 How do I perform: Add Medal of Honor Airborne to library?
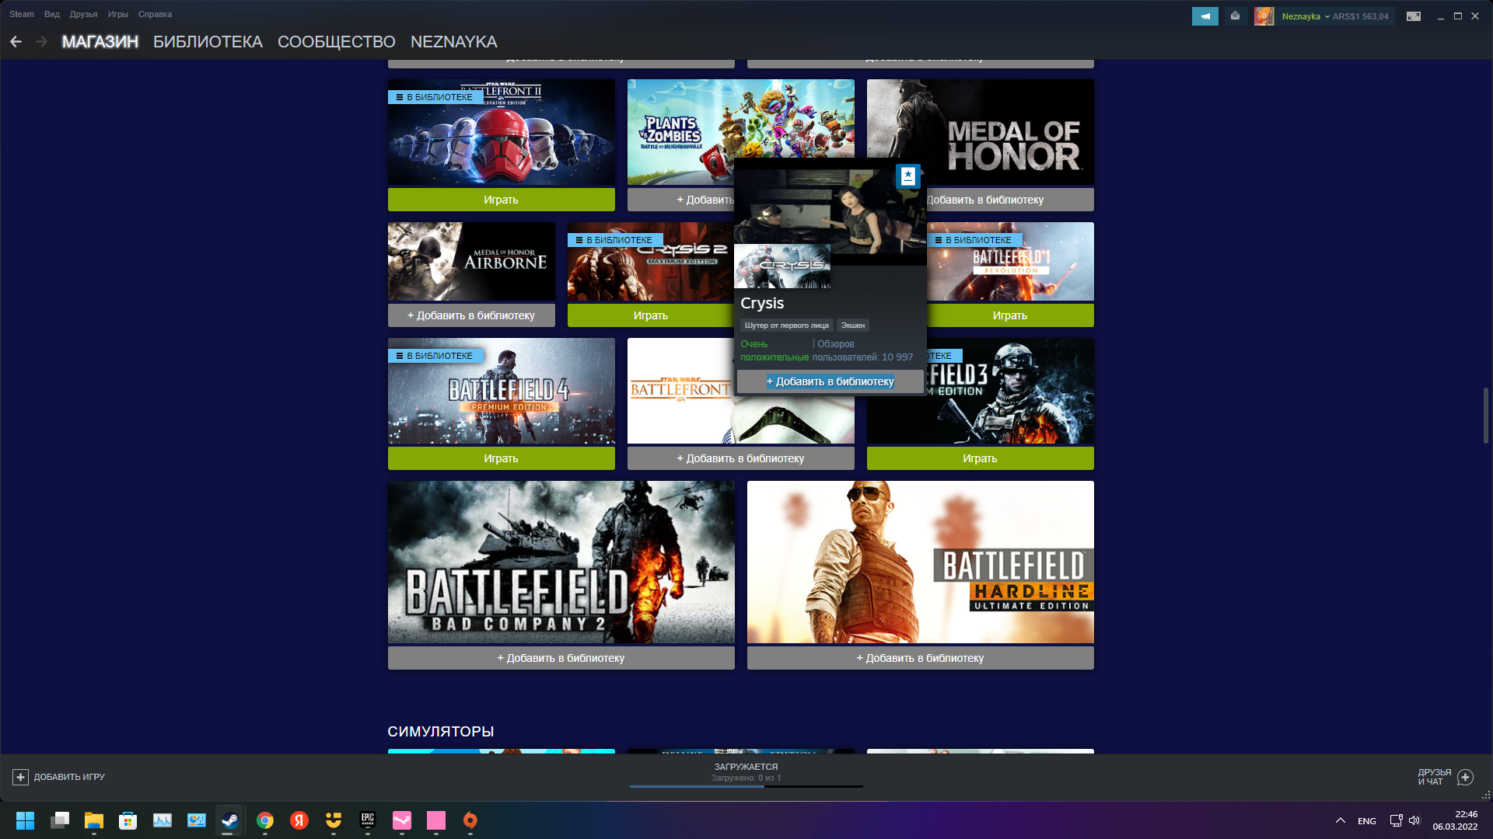pos(471,315)
